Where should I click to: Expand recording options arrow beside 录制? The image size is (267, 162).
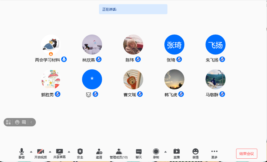pyautogui.click(x=165, y=152)
